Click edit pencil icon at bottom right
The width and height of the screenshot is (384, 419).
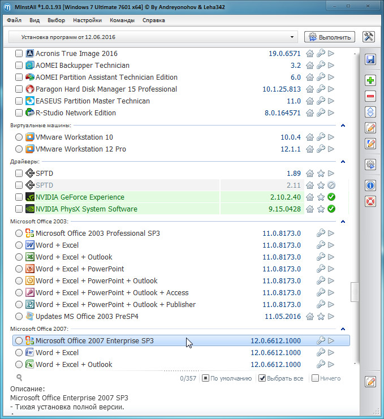point(370,382)
